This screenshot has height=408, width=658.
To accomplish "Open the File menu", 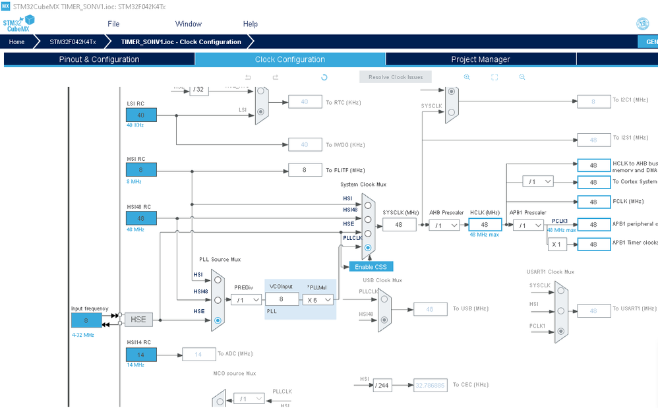I will [x=113, y=24].
